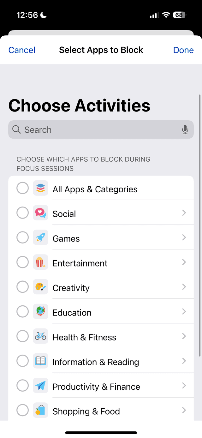Select the All Apps & Categories radio circle
This screenshot has height=438, width=202.
22,189
